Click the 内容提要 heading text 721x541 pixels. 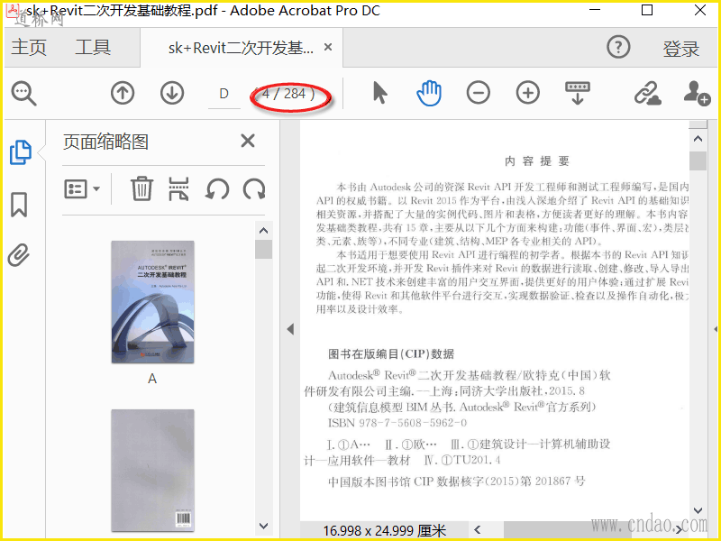coord(536,161)
